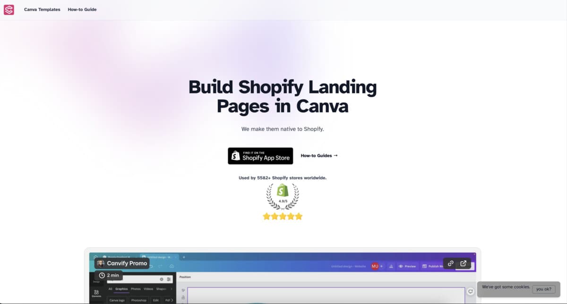Click the Shopify App Store button
The image size is (567, 304).
click(x=260, y=156)
